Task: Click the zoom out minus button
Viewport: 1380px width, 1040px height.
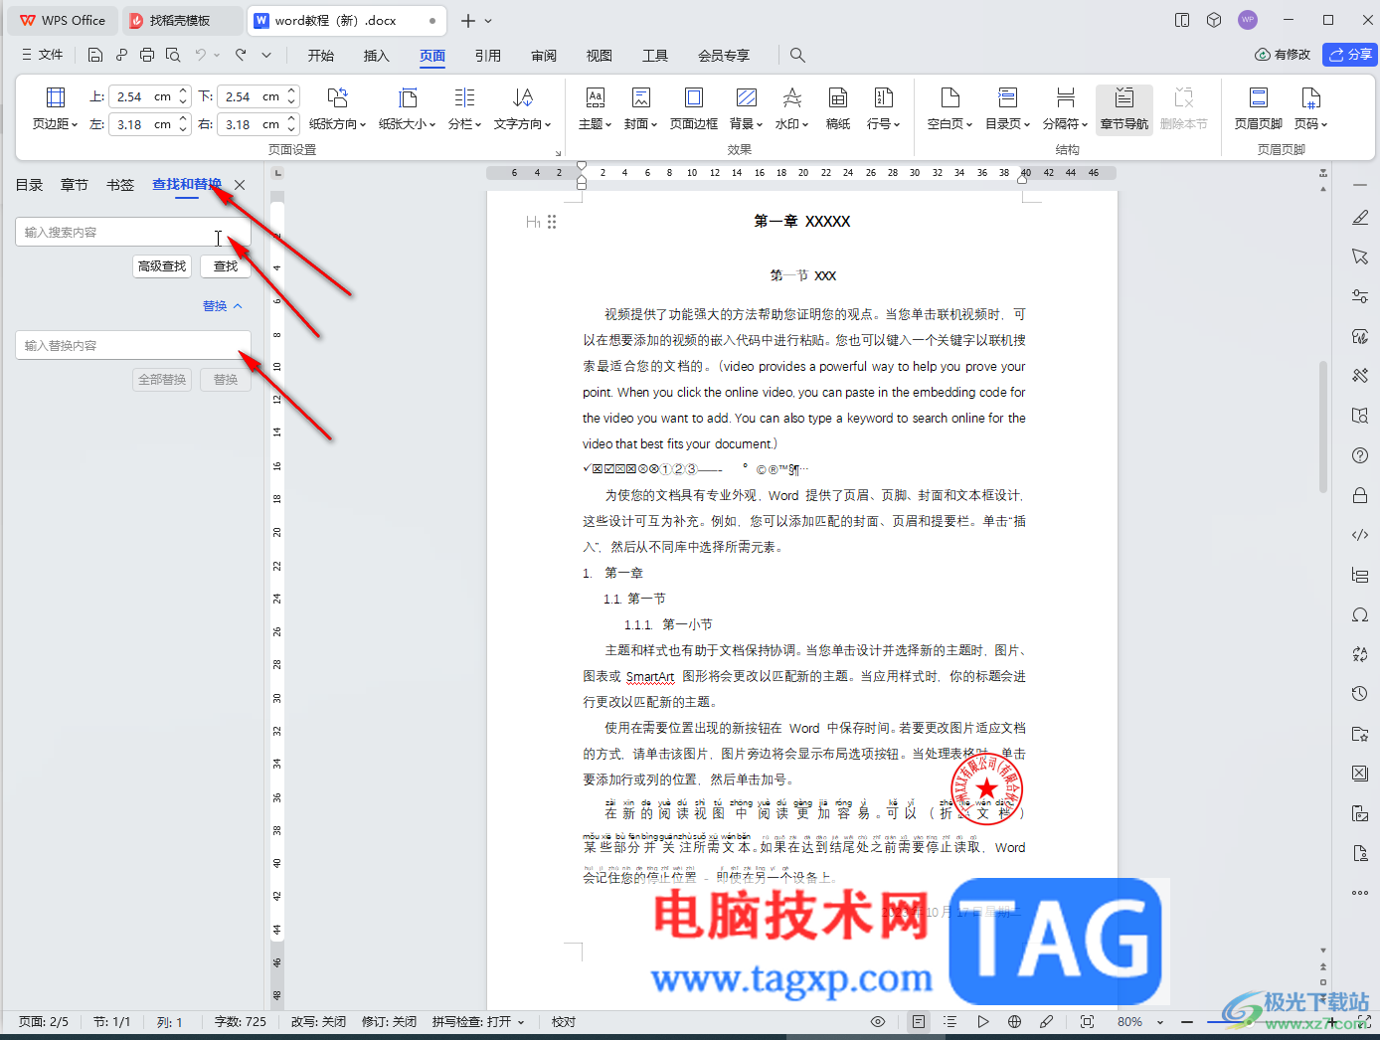Action: [x=1186, y=1021]
